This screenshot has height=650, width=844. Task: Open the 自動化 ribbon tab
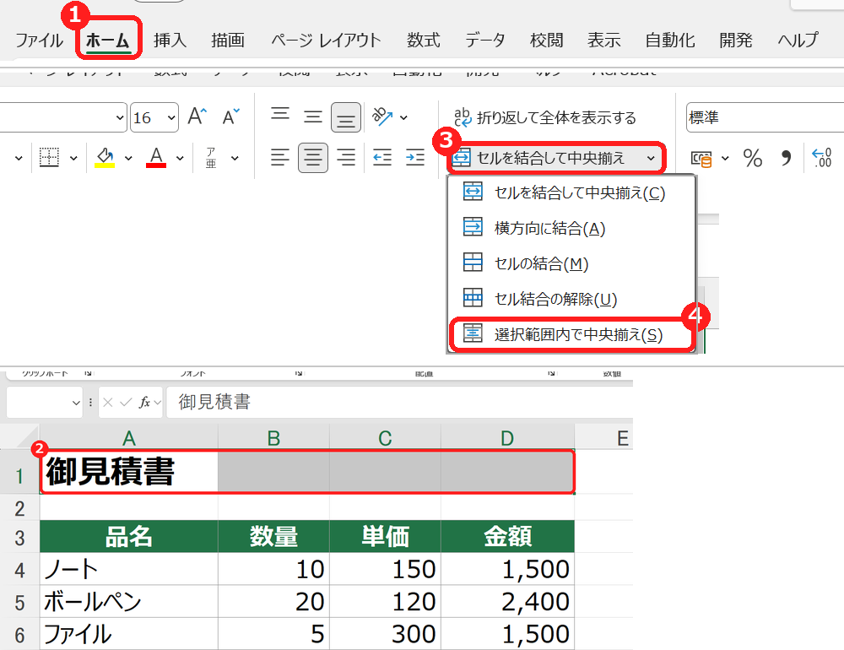(x=670, y=41)
